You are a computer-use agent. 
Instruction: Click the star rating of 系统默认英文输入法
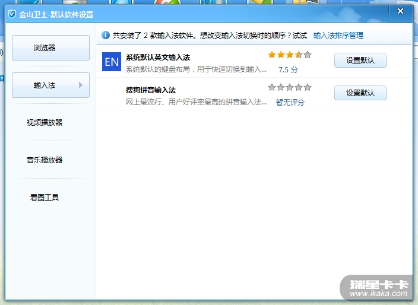pyautogui.click(x=290, y=55)
